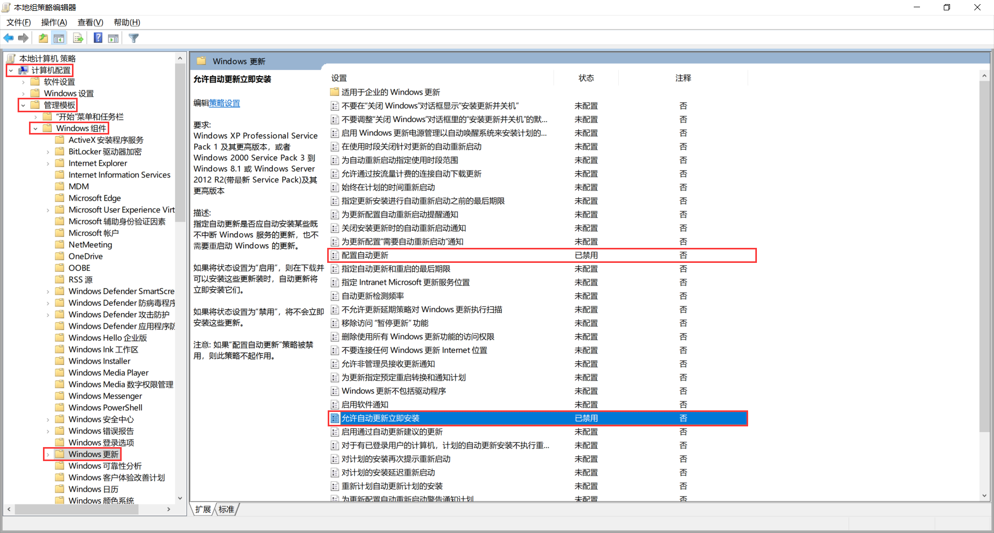Open the 适用于企业的 Windows 更新 folder
The height and width of the screenshot is (533, 994).
pos(391,92)
